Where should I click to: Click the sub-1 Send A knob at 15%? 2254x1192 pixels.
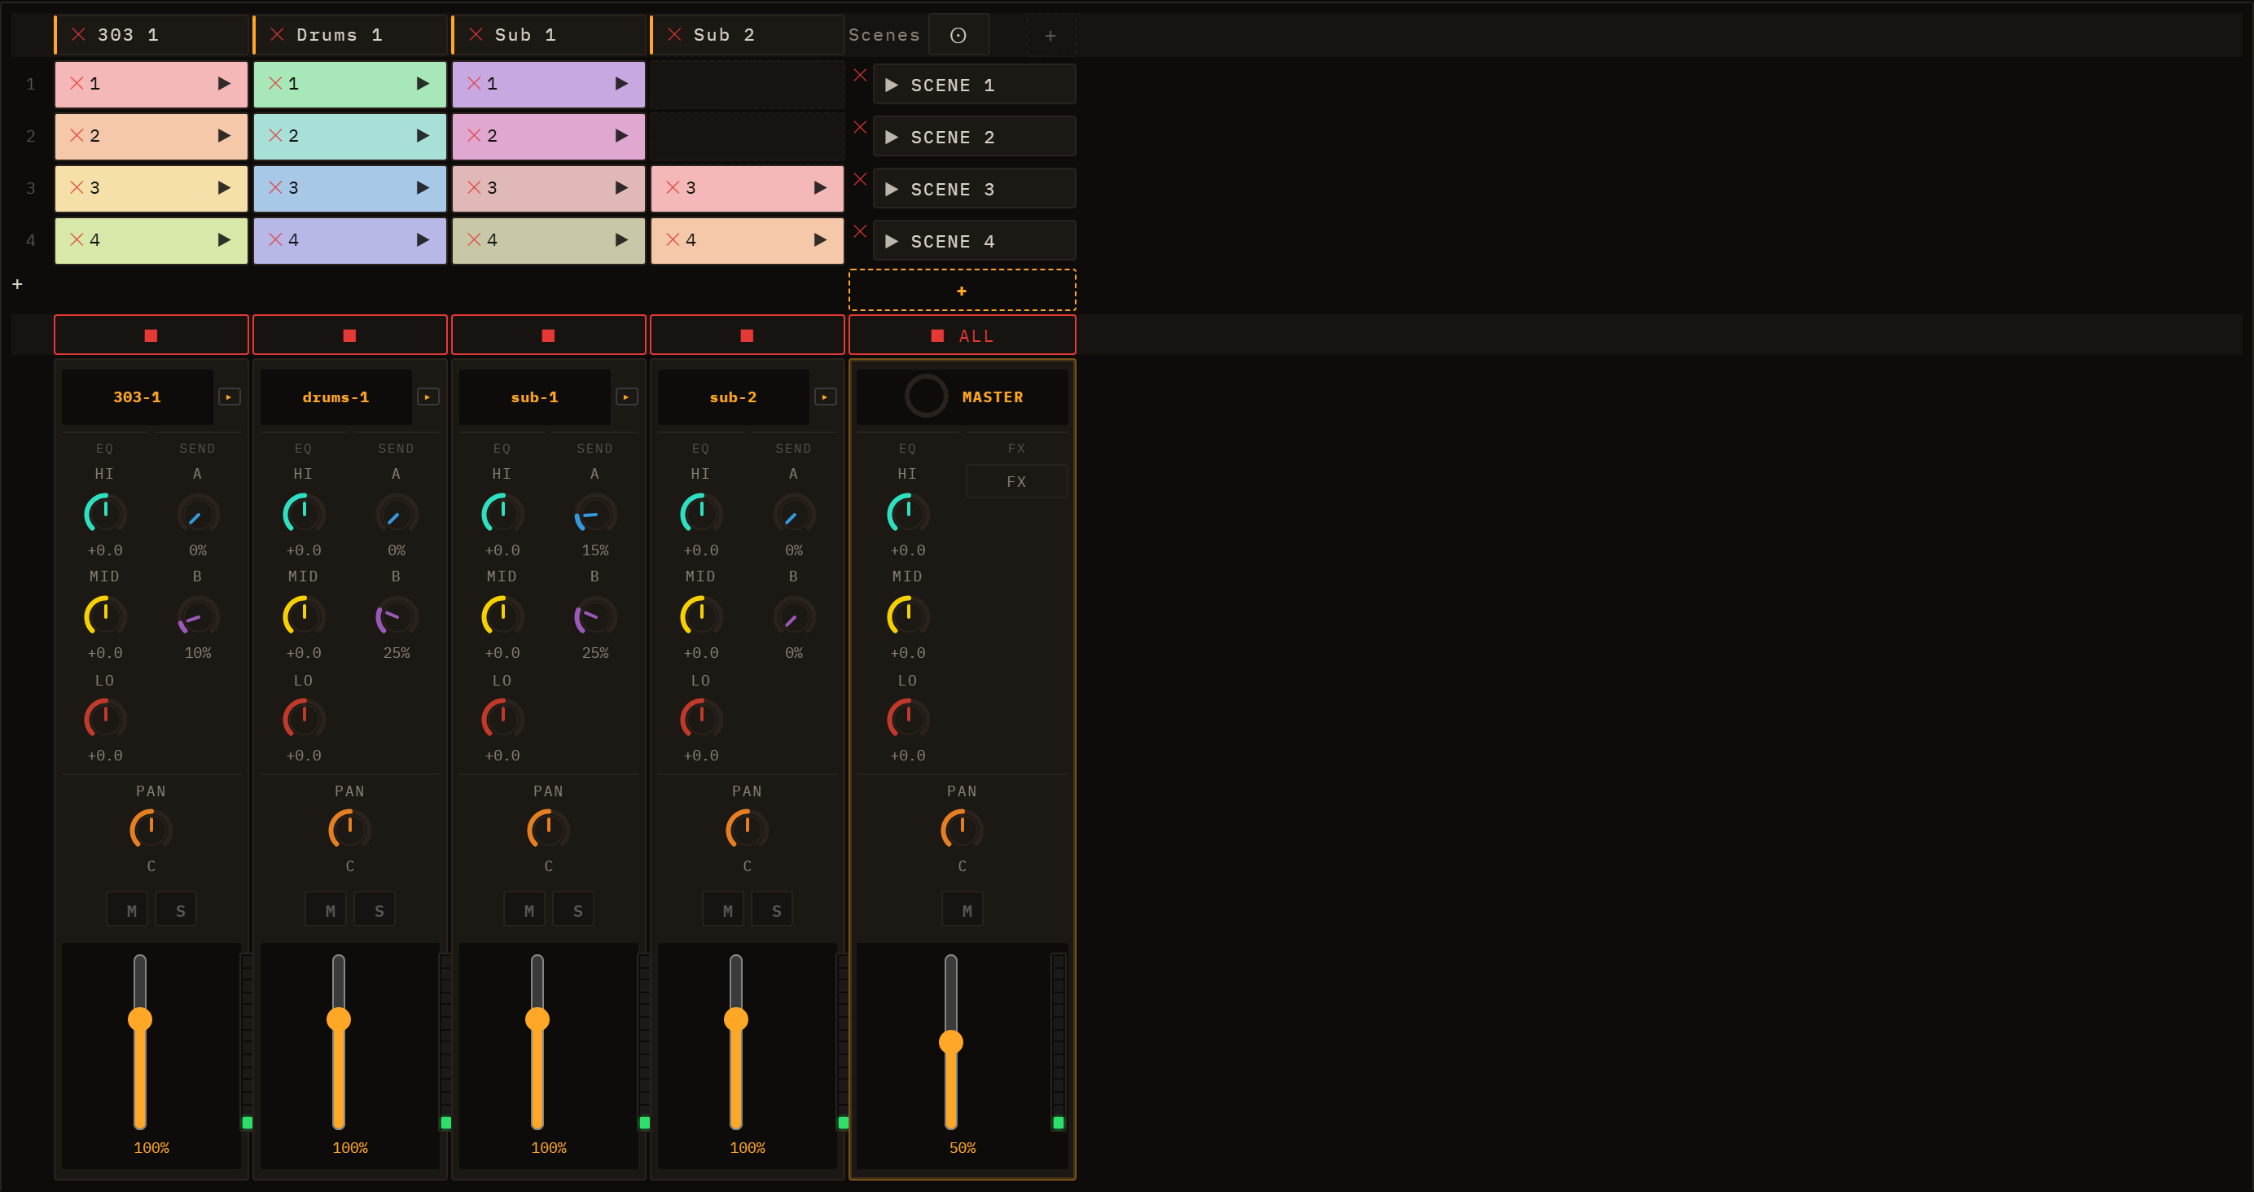(x=595, y=514)
